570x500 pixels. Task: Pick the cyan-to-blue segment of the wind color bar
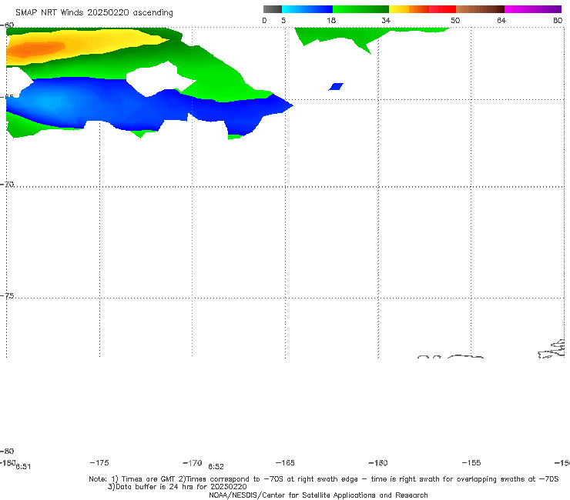307,9
